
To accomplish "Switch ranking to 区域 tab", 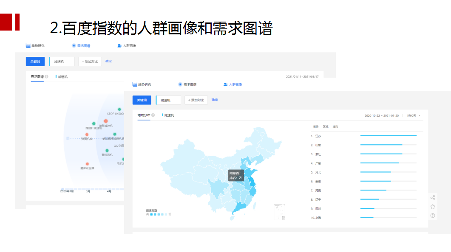I will click(x=326, y=126).
